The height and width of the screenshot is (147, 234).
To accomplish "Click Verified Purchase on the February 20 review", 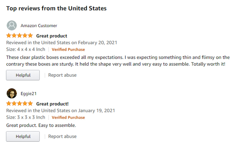I will click(68, 49).
